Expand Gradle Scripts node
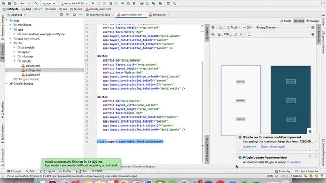The height and width of the screenshot is (183, 326). click(x=7, y=83)
